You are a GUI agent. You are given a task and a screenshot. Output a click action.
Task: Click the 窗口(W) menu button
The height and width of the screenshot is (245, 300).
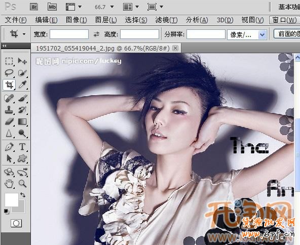point(284,20)
